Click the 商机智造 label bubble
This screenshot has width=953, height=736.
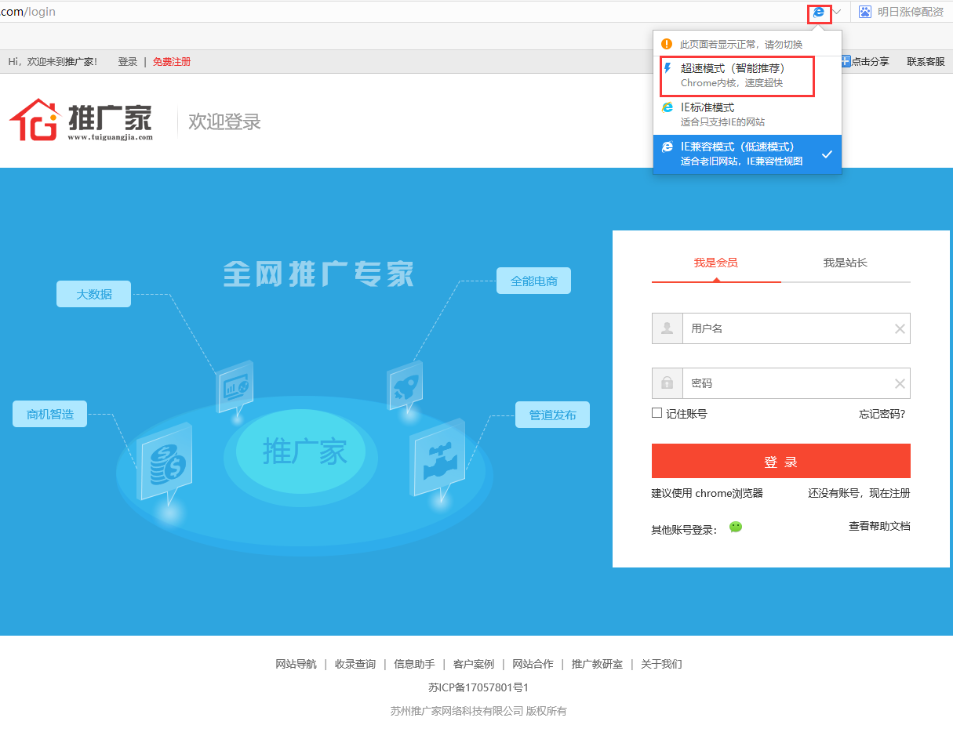[x=50, y=414]
